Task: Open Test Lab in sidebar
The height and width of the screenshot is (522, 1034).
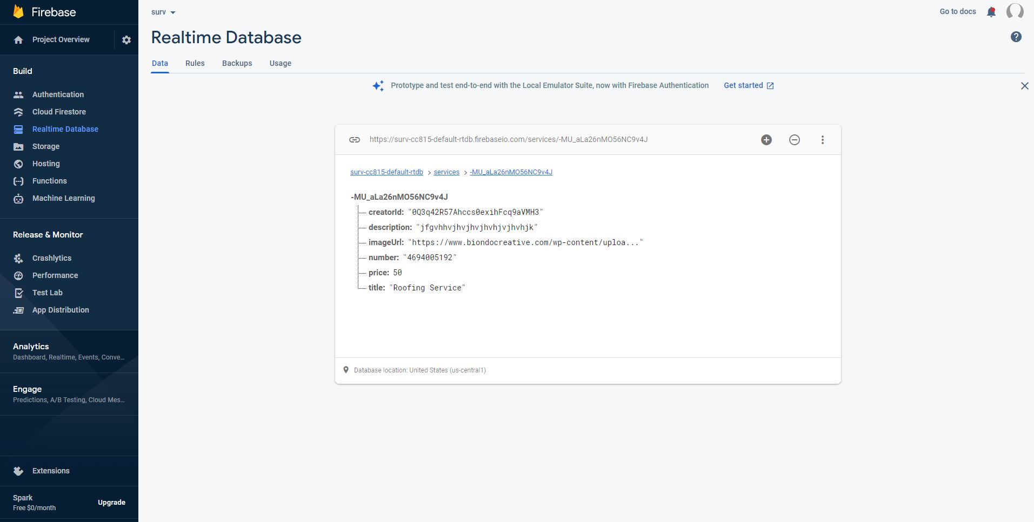Action: click(x=48, y=293)
